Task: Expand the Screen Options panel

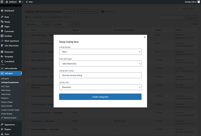Action: point(189,9)
